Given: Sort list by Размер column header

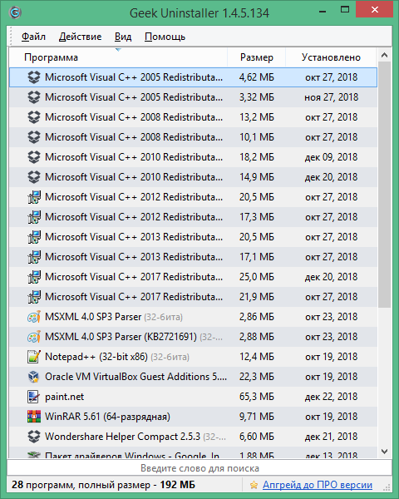Looking at the screenshot, I should click(x=257, y=57).
